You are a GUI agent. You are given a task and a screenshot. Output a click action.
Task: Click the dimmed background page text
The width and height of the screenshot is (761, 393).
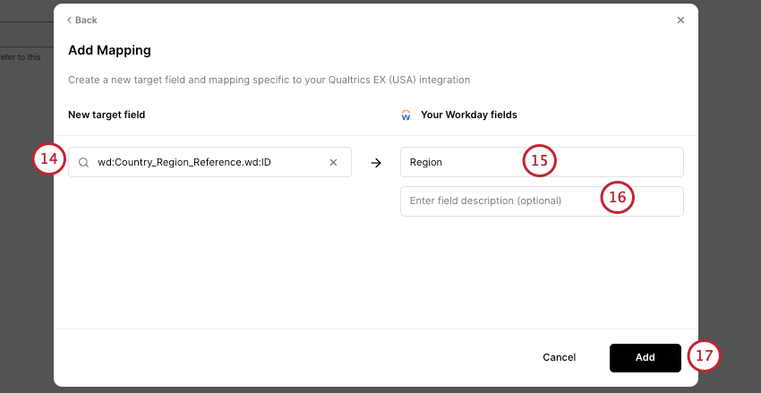(x=21, y=57)
